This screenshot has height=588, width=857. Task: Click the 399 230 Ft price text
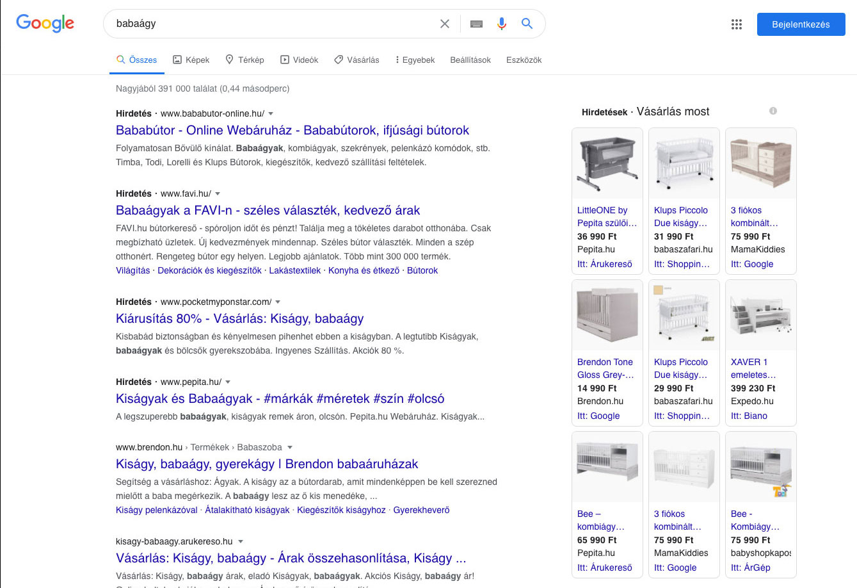[x=753, y=388]
